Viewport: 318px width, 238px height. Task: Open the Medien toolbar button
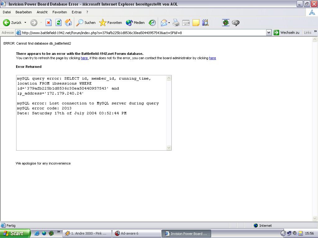pos(135,23)
